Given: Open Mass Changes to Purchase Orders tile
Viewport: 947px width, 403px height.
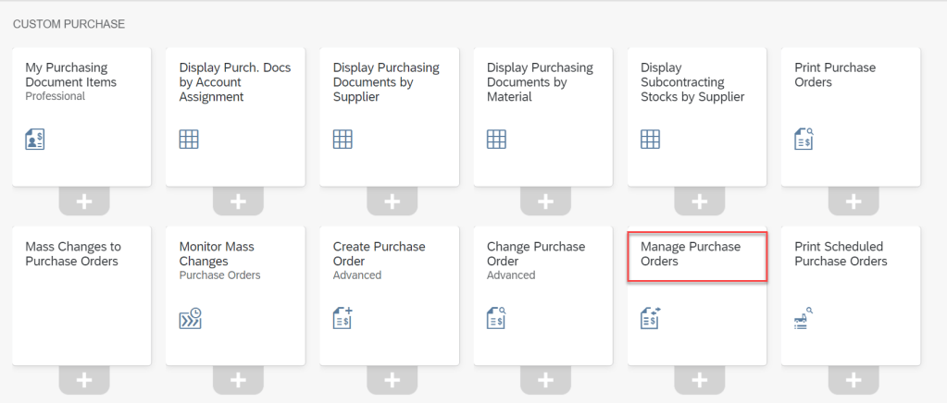Looking at the screenshot, I should (x=81, y=296).
